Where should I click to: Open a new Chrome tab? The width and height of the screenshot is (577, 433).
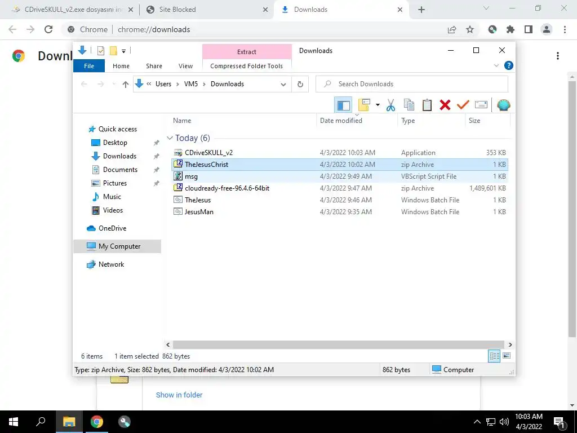pos(421,10)
